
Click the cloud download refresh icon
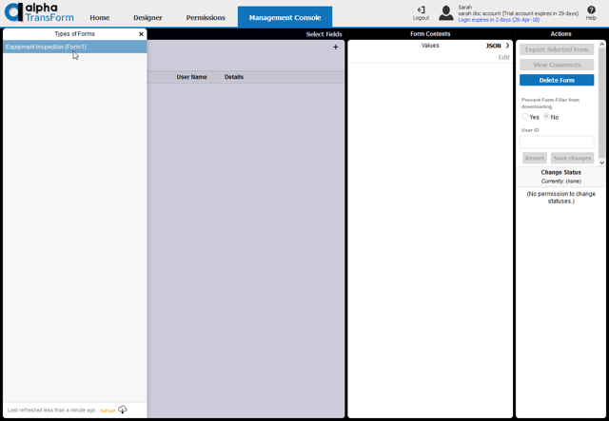[x=123, y=410]
